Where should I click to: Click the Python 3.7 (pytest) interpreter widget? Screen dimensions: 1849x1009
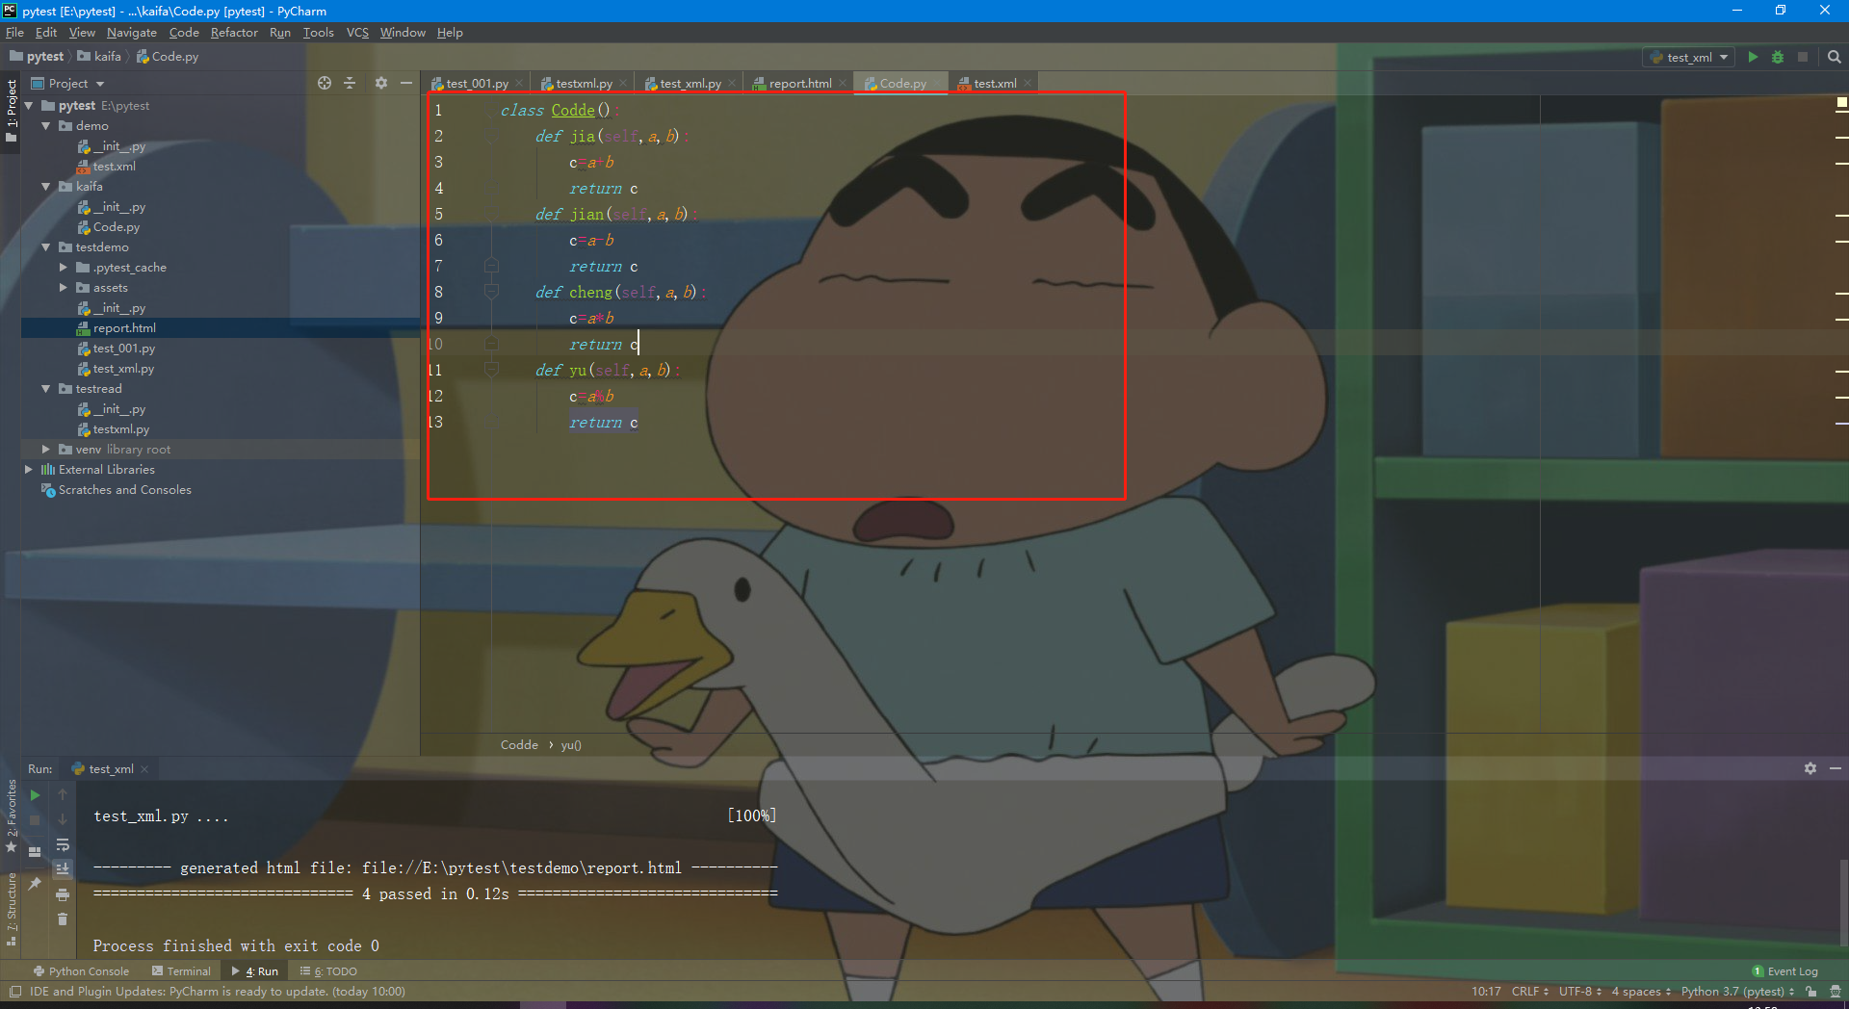[x=1737, y=992]
